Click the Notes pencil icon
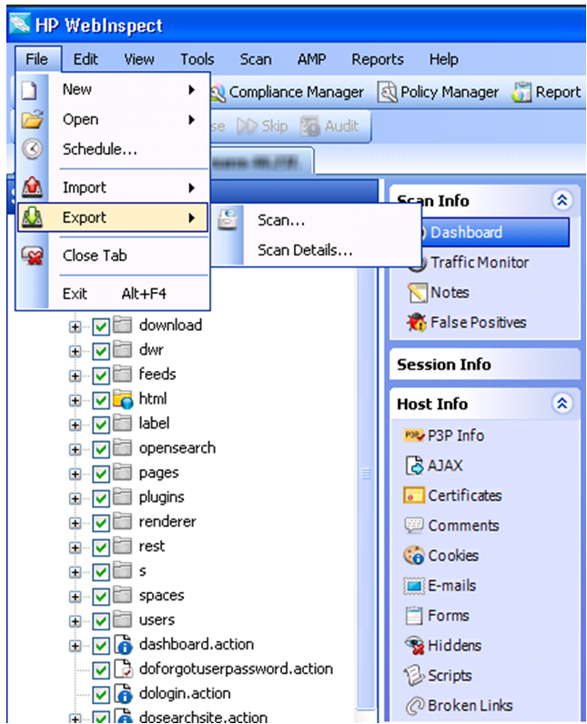 tap(417, 293)
